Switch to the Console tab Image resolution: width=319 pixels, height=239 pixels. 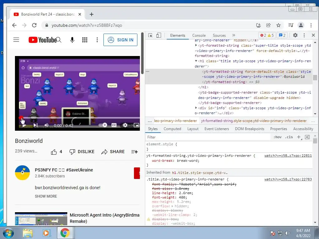[x=199, y=35]
